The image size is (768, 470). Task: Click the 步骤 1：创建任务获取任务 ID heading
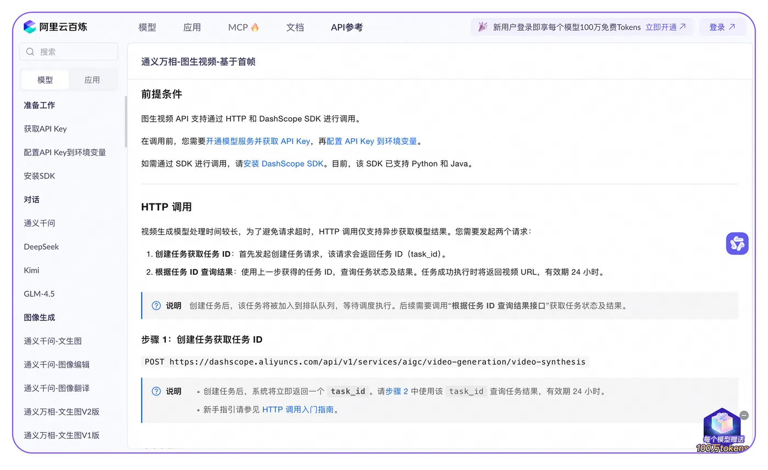click(x=202, y=339)
